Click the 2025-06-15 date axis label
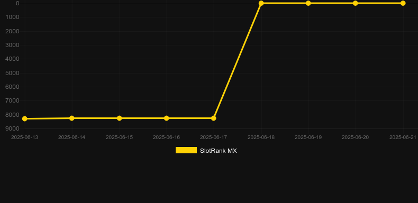The width and height of the screenshot is (418, 203). [x=120, y=137]
